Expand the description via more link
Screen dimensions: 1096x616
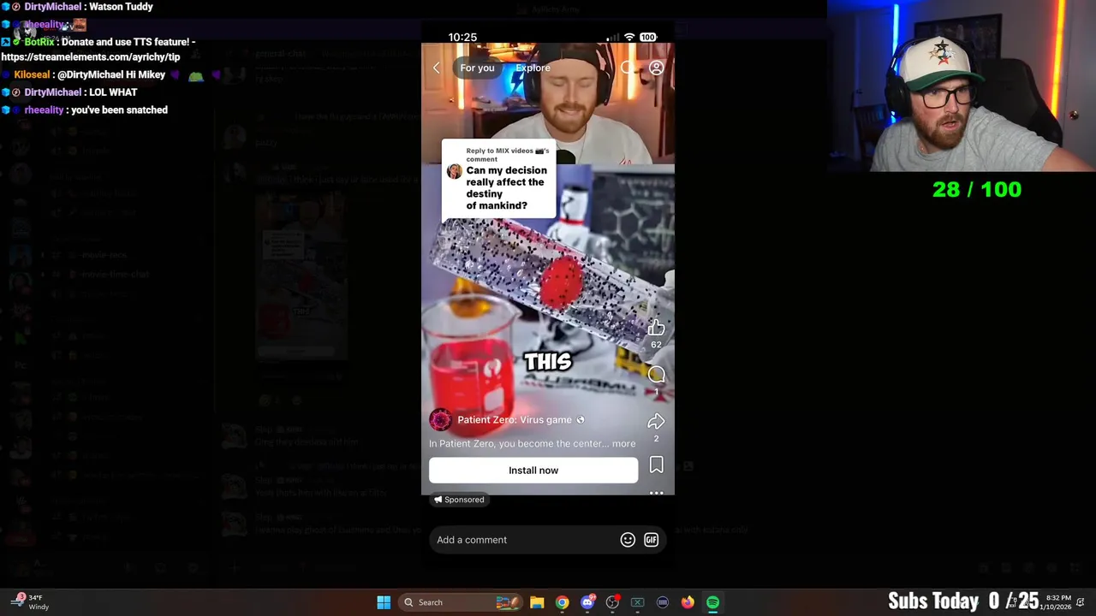tap(624, 443)
